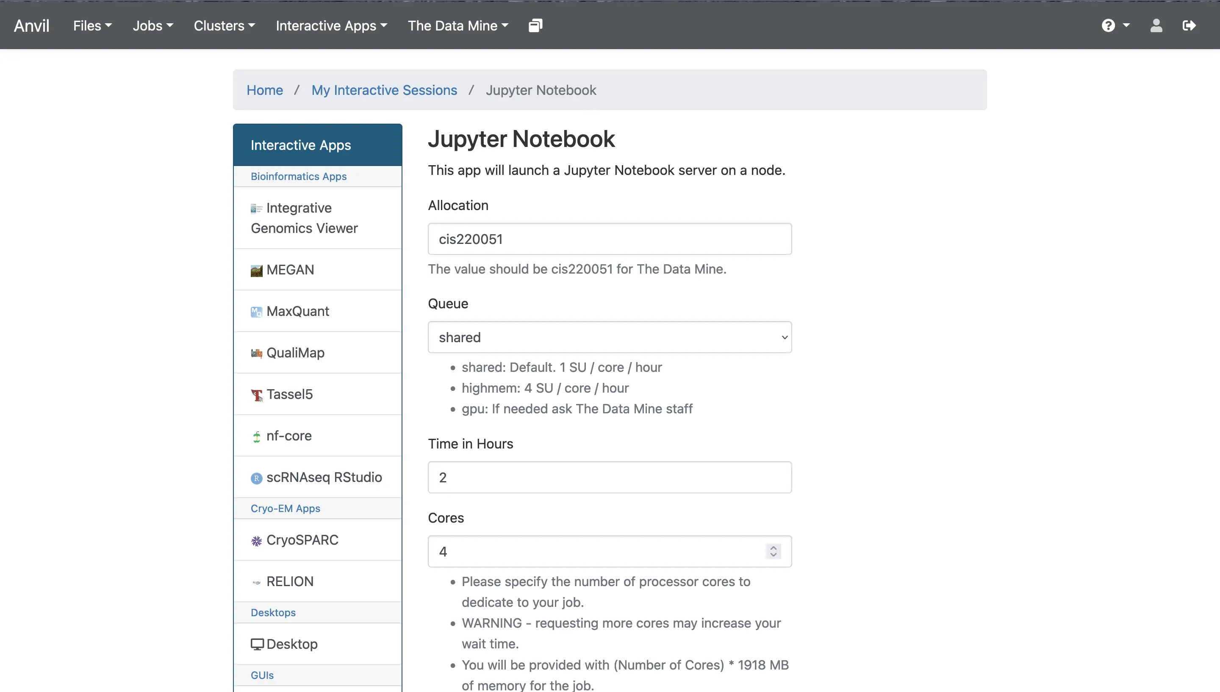Viewport: 1220px width, 692px height.
Task: Click the MaxQuant application icon
Action: pos(256,311)
